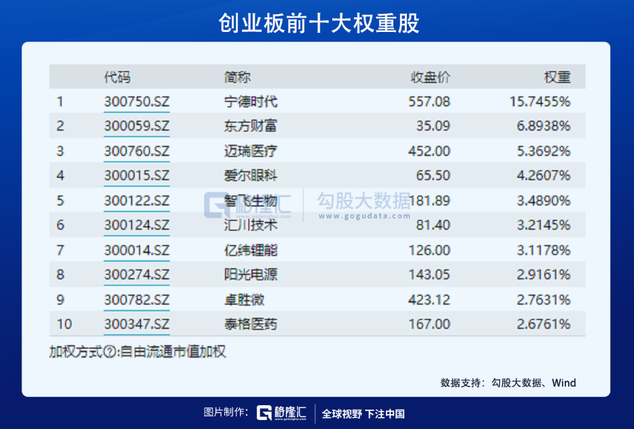
Task: Click closing price 35.09
Action: pos(433,126)
